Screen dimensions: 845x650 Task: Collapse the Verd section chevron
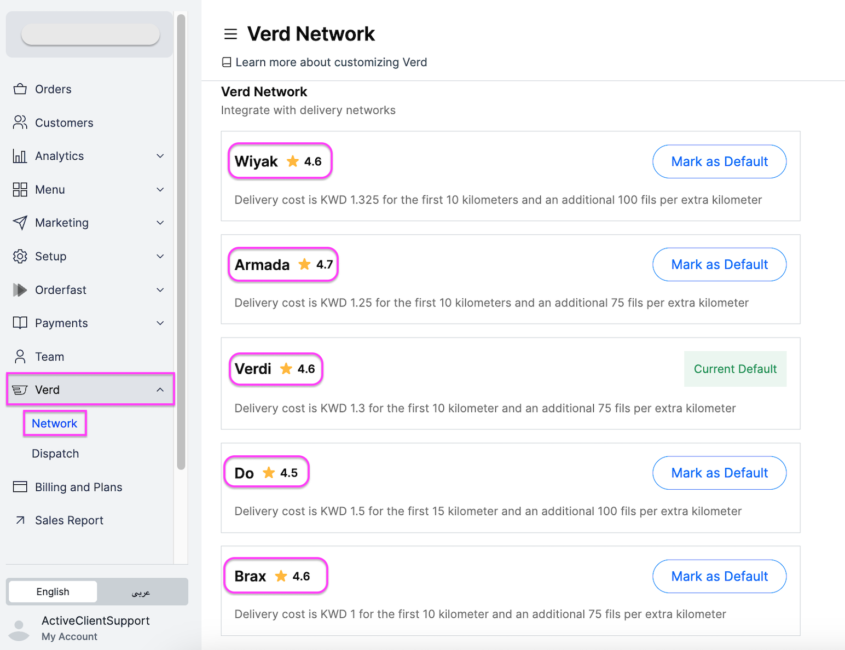click(160, 390)
